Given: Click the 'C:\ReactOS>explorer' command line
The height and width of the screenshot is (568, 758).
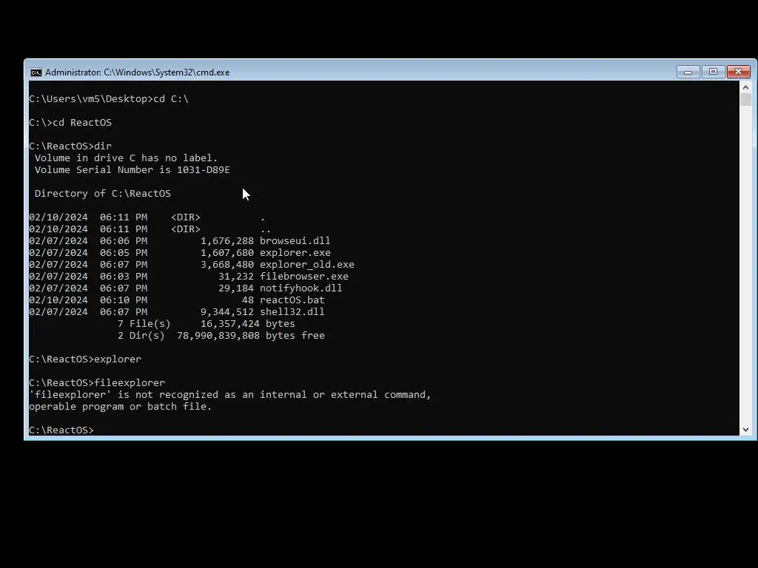Looking at the screenshot, I should click(85, 359).
